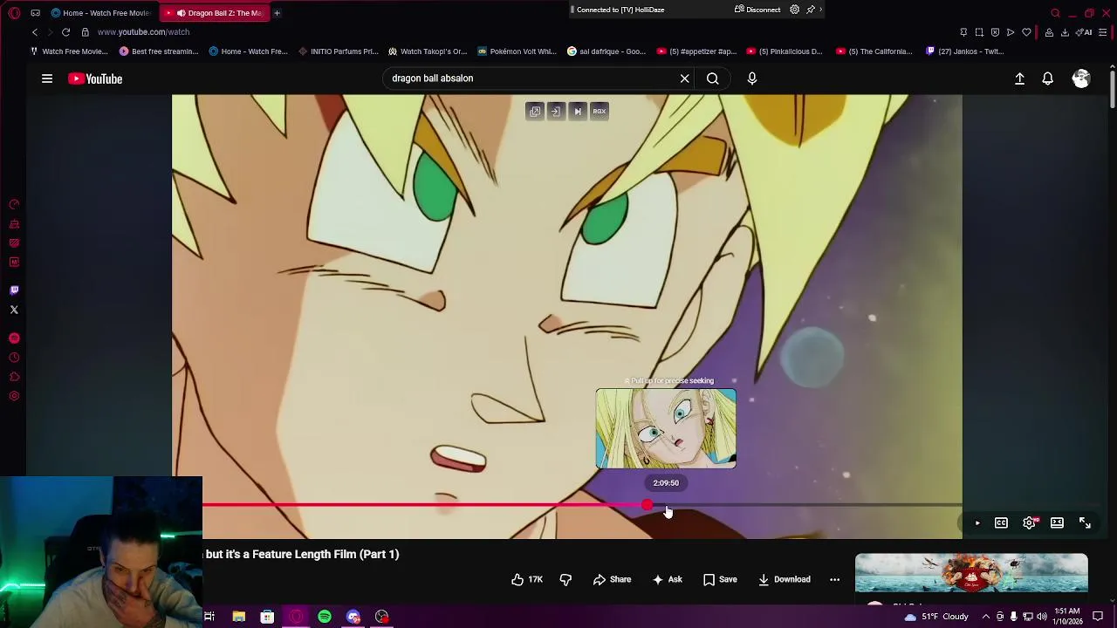
Task: Toggle autoplay switch in the player
Action: click(977, 522)
